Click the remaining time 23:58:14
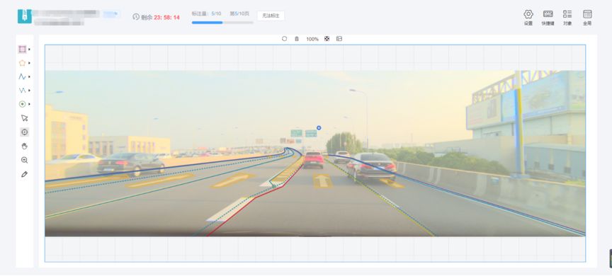Viewport: 612px width, 276px height. click(166, 18)
